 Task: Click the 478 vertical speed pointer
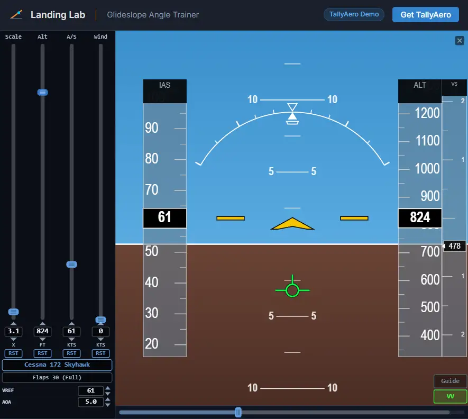454,246
